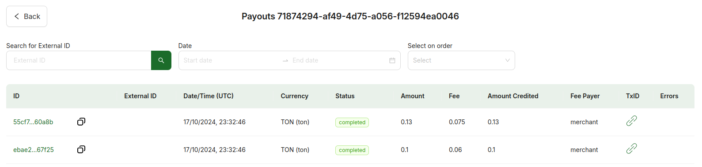Click the Back arrow button
This screenshot has width=702, height=167.
tap(27, 16)
